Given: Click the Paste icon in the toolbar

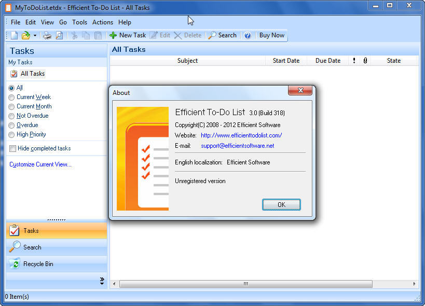Looking at the screenshot, I should [x=98, y=35].
